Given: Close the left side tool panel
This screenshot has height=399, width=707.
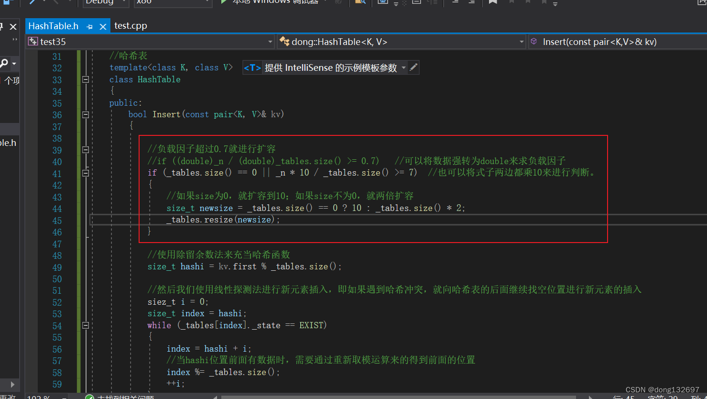Looking at the screenshot, I should [13, 27].
